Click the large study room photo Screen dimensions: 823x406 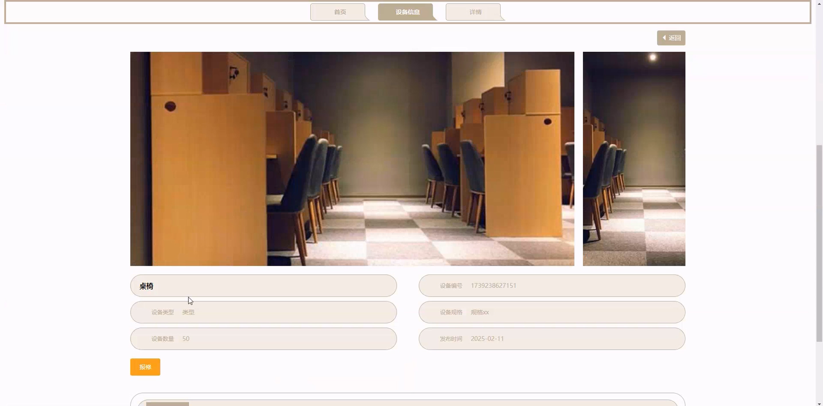tap(352, 159)
